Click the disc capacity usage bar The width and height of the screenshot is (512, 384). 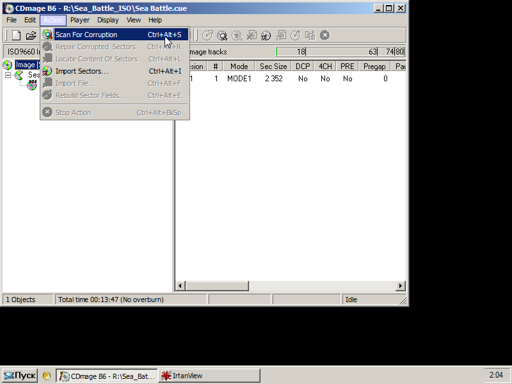click(x=340, y=52)
